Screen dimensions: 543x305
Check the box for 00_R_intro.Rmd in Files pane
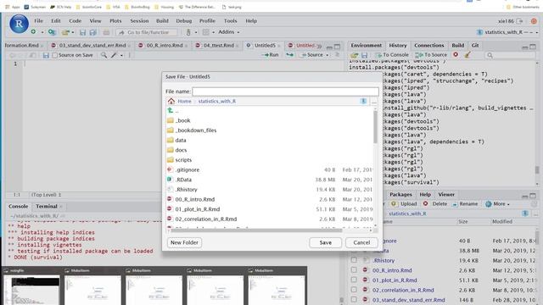[x=354, y=269]
